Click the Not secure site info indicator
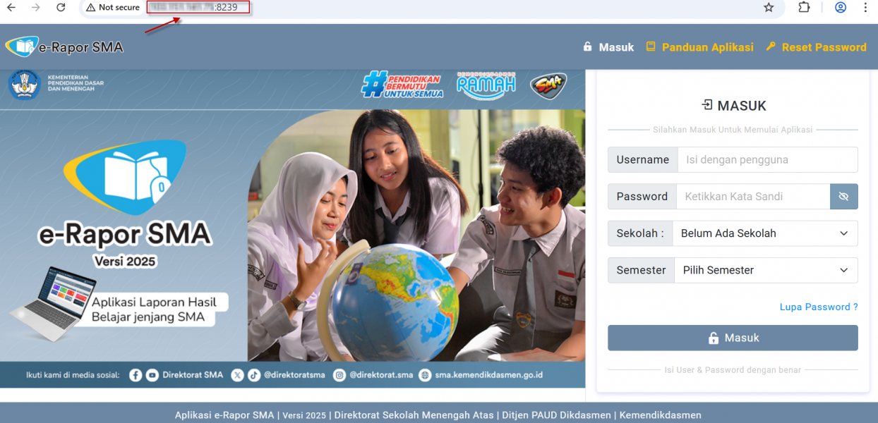 [x=113, y=8]
